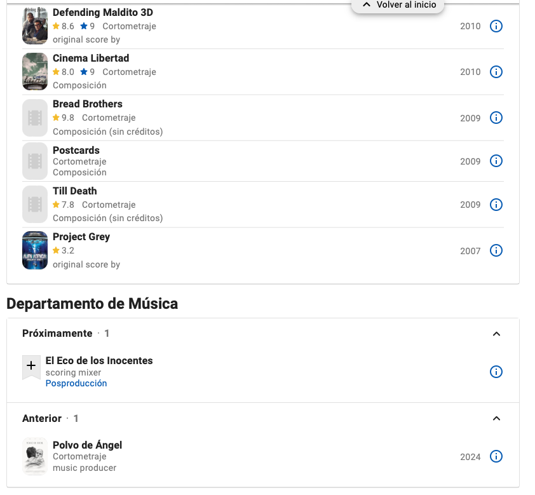The image size is (535, 495).
Task: Collapse the Anterior section
Action: [498, 418]
